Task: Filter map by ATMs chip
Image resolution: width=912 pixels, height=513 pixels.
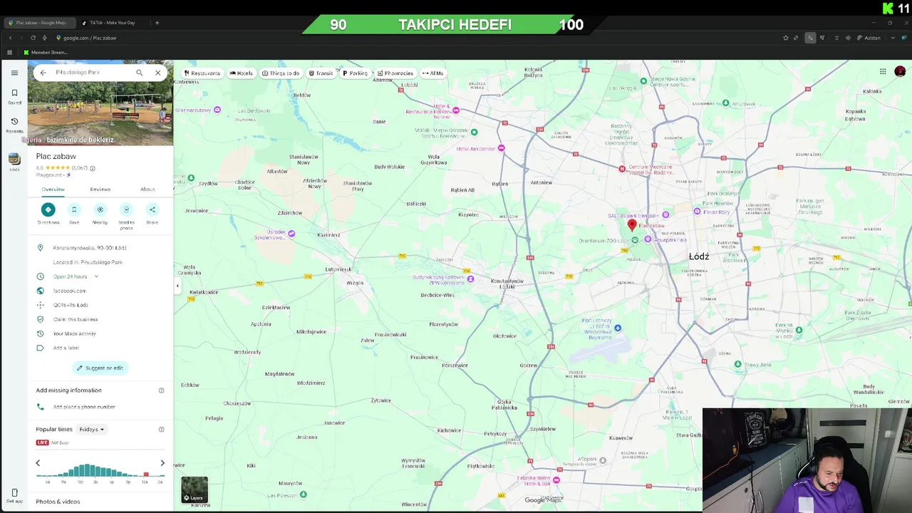Action: coord(432,73)
